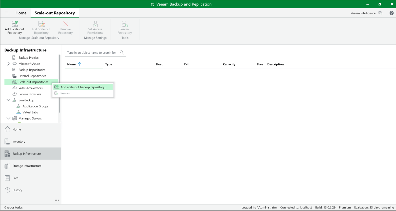Open the hamburger main menu icon
This screenshot has height=211, width=396.
(x=7, y=13)
